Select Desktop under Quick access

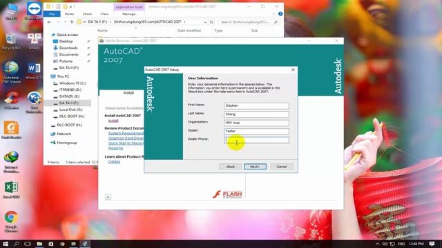[66, 41]
